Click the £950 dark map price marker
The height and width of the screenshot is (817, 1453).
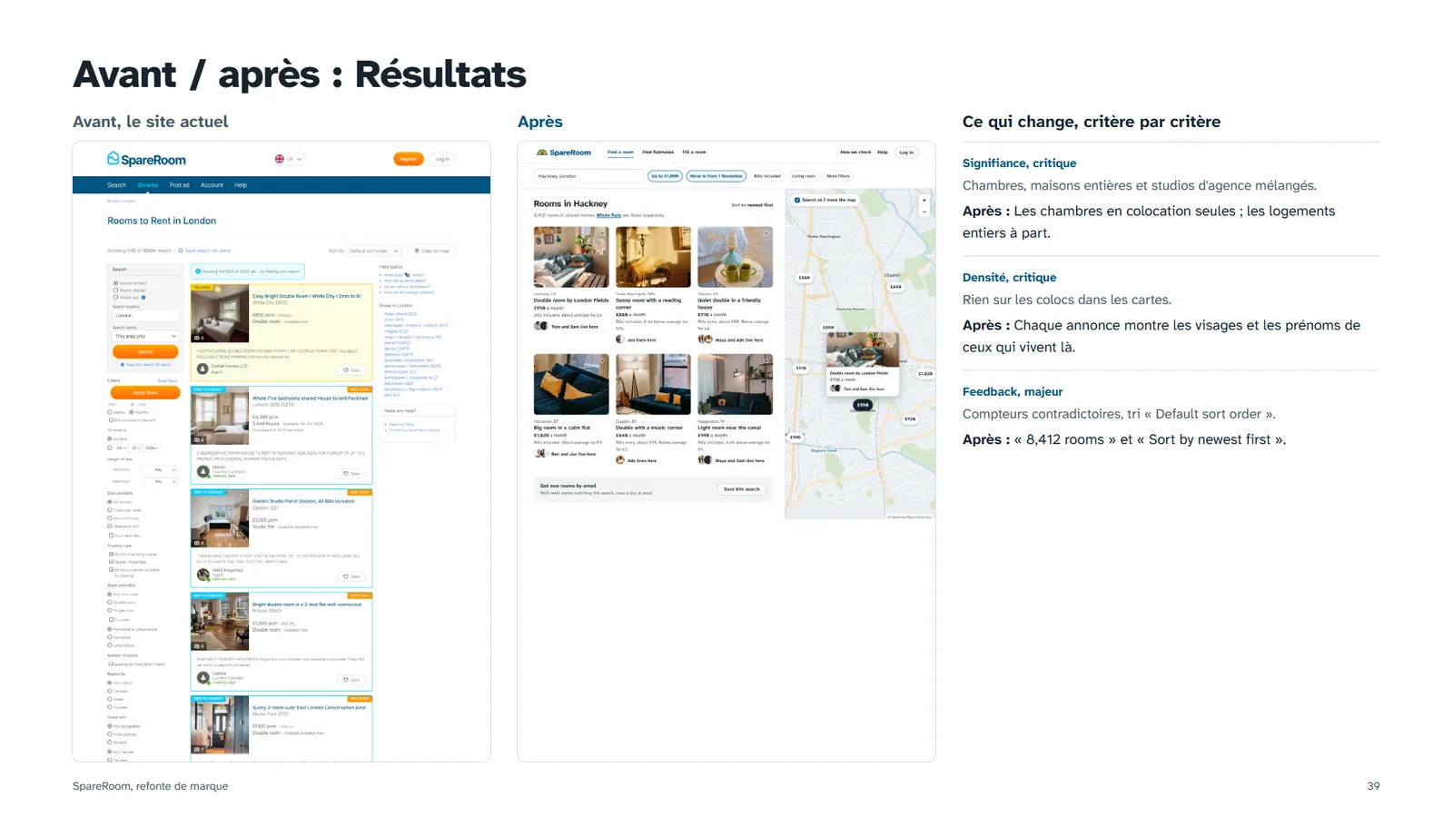click(x=863, y=405)
